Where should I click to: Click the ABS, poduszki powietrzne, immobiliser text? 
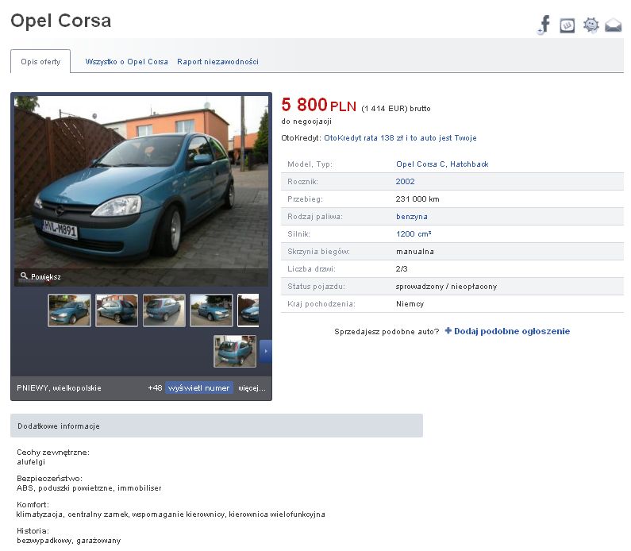(x=89, y=487)
